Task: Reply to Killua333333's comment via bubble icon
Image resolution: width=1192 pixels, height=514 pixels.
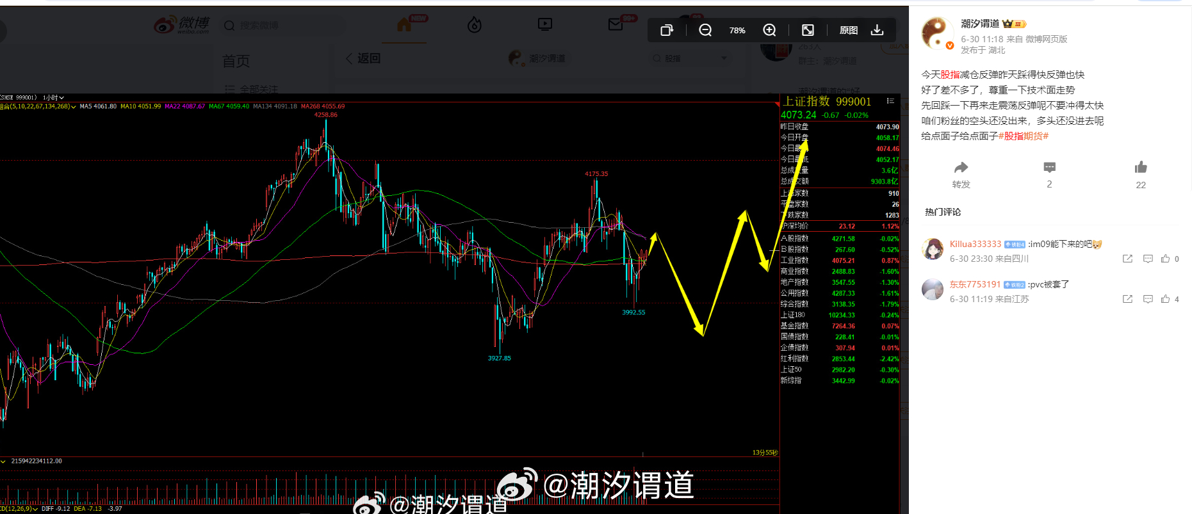Action: pyautogui.click(x=1148, y=259)
